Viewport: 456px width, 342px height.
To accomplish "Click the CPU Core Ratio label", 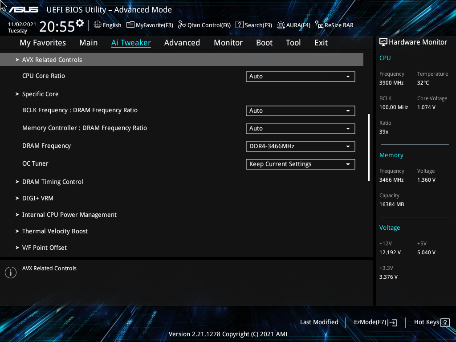I will pyautogui.click(x=44, y=76).
